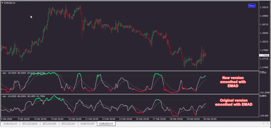
Task: Click the 1.18210 price level on the scale
Action: (264, 42)
